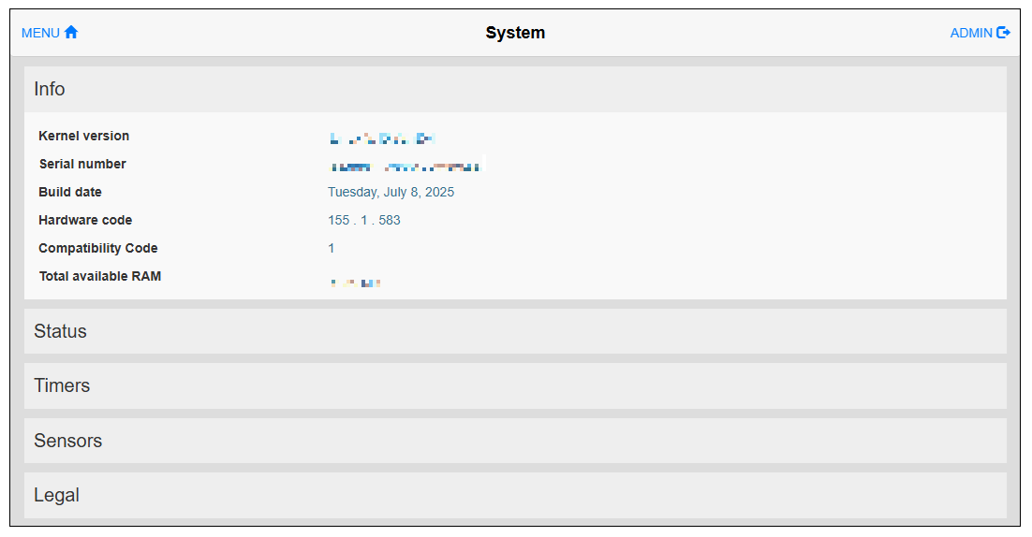The width and height of the screenshot is (1032, 537).
Task: Click the ADMIN text link
Action: pyautogui.click(x=971, y=33)
